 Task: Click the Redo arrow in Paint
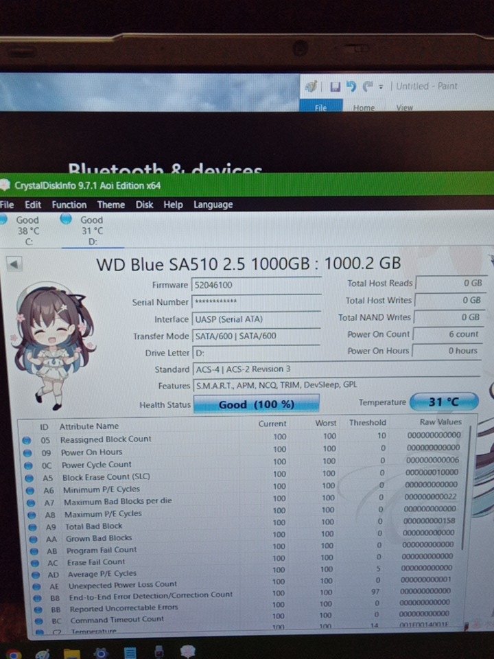pyautogui.click(x=368, y=86)
